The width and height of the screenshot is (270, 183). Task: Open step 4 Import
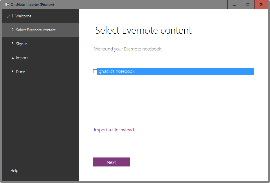coord(41,58)
